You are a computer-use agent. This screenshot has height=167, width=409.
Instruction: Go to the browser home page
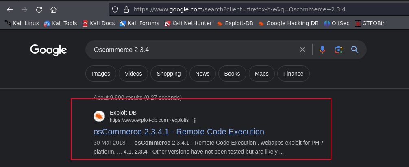pos(53,9)
